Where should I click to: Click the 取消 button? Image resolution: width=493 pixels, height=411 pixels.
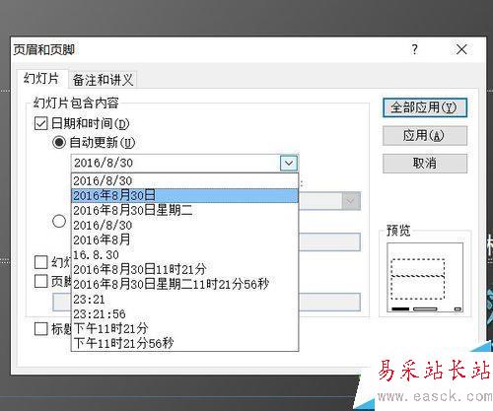coord(425,163)
